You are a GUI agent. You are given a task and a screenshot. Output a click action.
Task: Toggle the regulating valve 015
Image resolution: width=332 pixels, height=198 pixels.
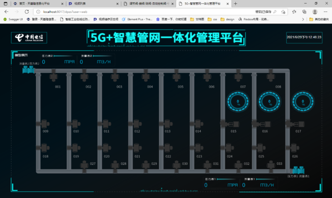pyautogui.click(x=234, y=123)
